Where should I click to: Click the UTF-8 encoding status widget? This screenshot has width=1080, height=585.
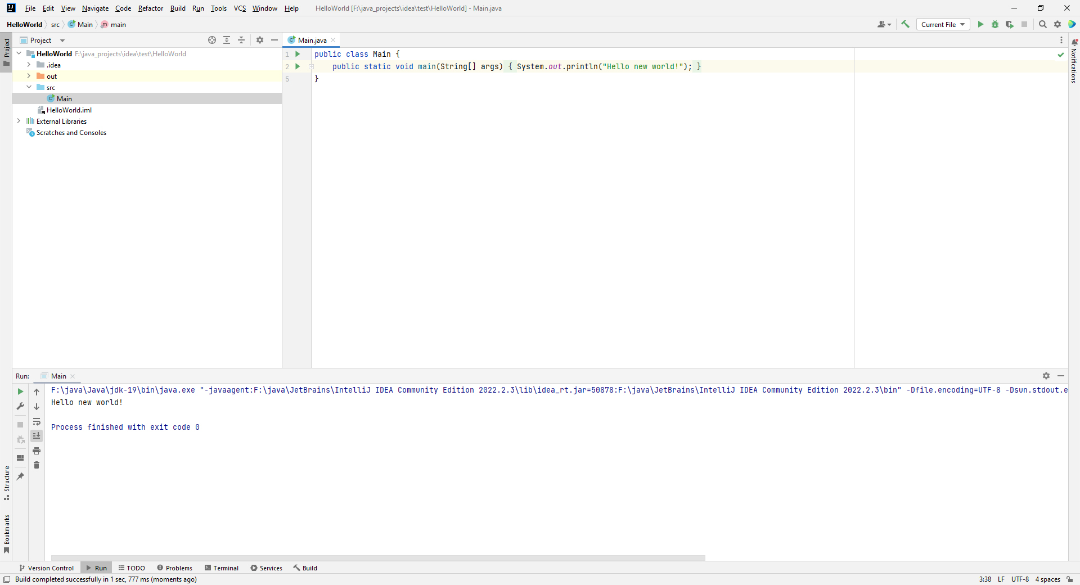pos(1020,579)
